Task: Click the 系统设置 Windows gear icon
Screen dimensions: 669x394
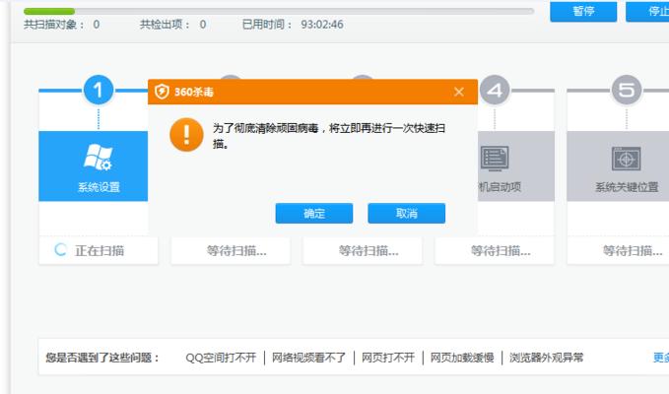Action: pos(99,158)
